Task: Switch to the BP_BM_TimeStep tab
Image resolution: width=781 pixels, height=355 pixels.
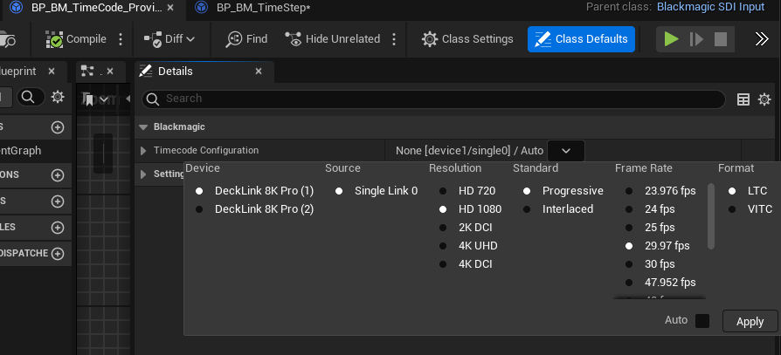Action: pyautogui.click(x=253, y=8)
